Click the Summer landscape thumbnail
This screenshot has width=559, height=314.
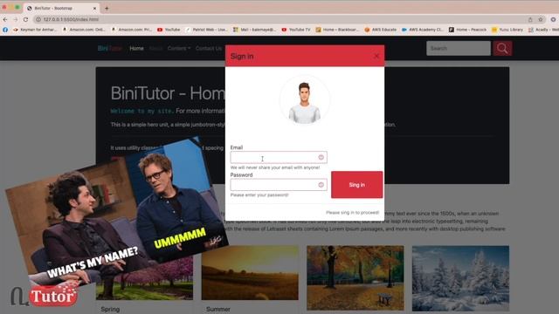pyautogui.click(x=250, y=273)
